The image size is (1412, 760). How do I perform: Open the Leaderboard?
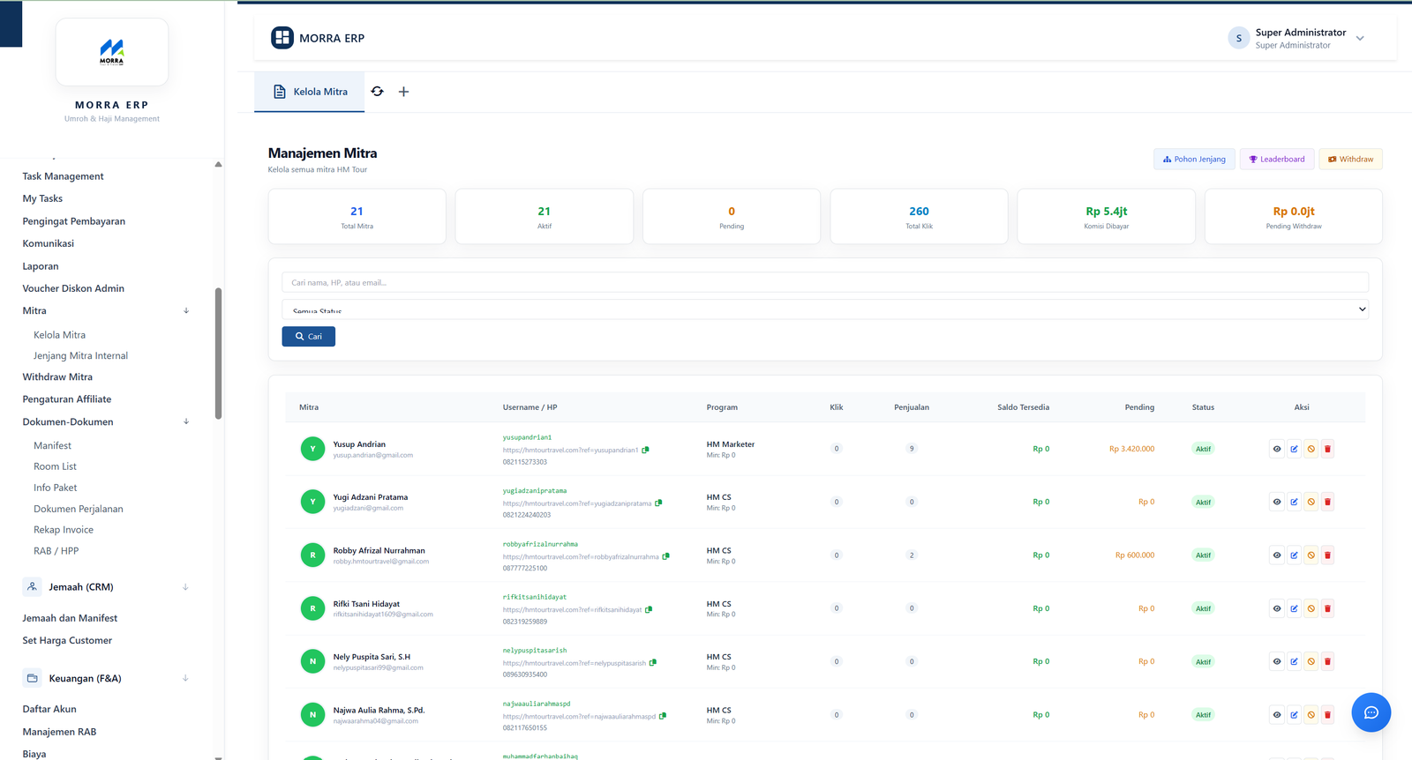click(x=1277, y=160)
